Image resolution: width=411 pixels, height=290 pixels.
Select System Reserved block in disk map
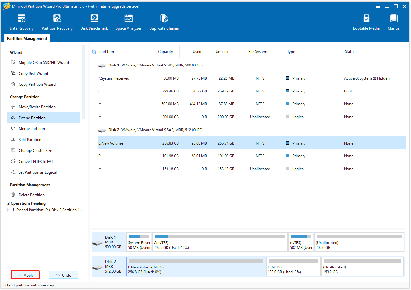(139, 242)
